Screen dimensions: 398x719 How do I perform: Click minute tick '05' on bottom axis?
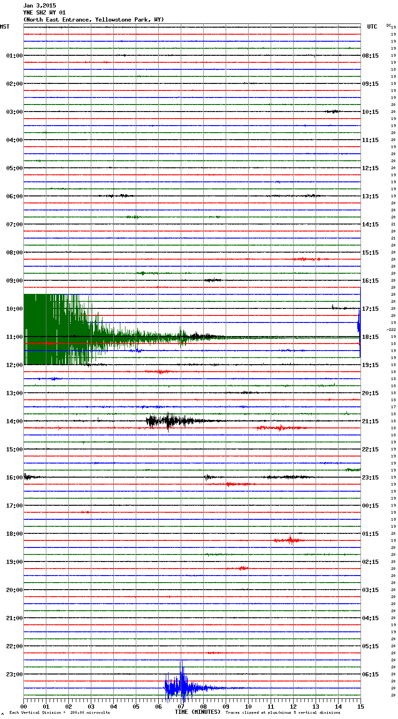pos(136,706)
